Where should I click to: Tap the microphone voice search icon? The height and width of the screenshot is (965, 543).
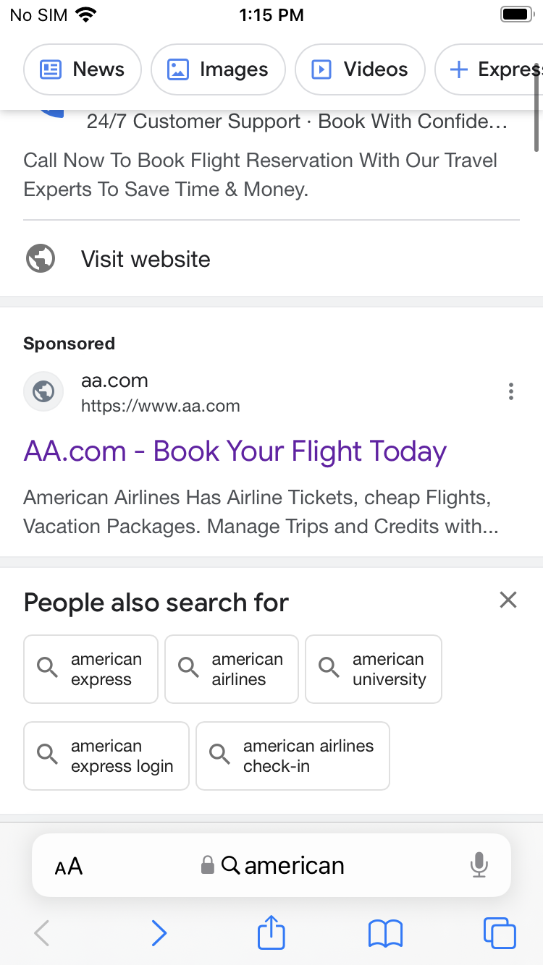[x=479, y=865]
